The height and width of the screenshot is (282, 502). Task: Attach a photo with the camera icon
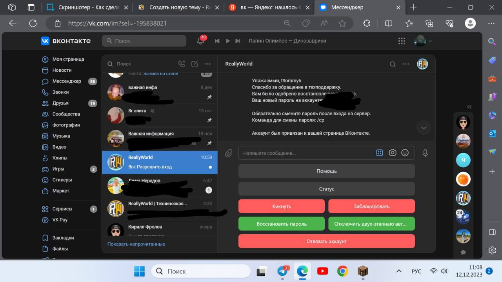pyautogui.click(x=393, y=153)
